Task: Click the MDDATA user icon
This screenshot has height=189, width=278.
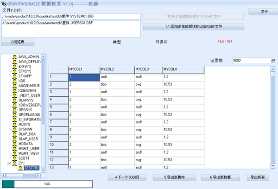Action: tap(15, 144)
